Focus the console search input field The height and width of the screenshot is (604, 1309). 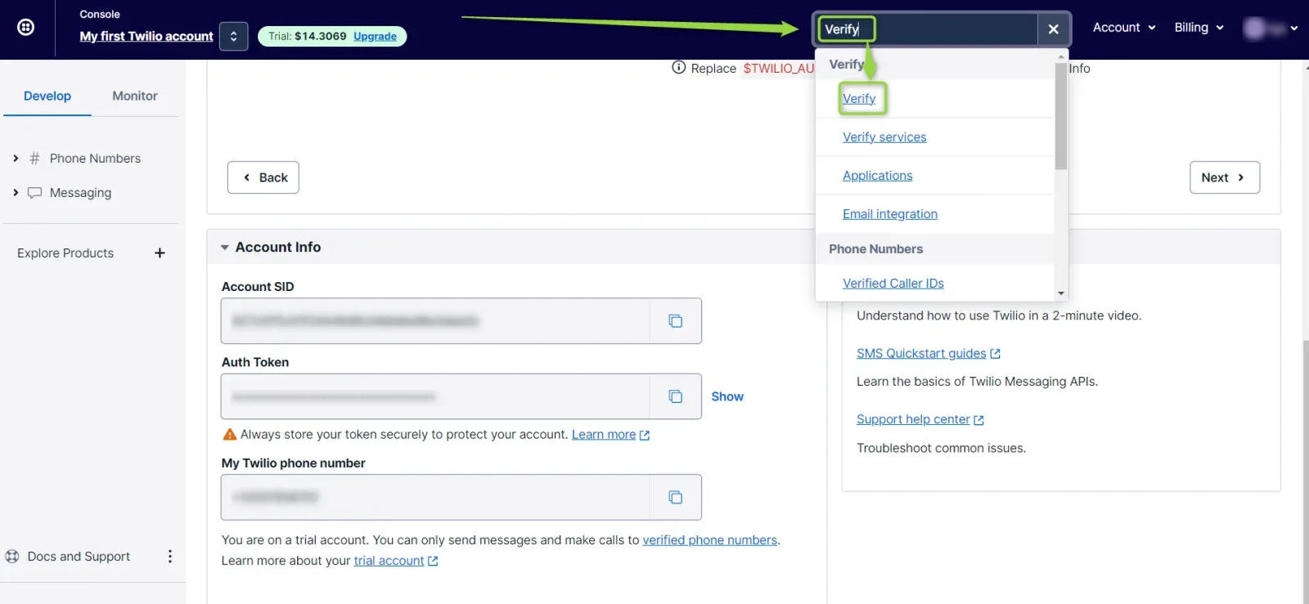pyautogui.click(x=925, y=29)
